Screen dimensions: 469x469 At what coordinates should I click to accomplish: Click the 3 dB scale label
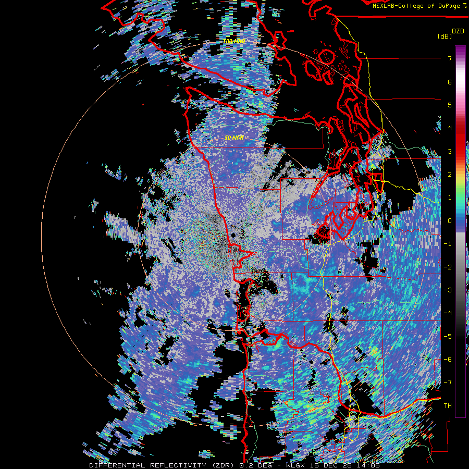[x=450, y=151]
